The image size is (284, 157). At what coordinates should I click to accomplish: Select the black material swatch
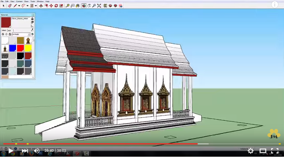(20, 56)
